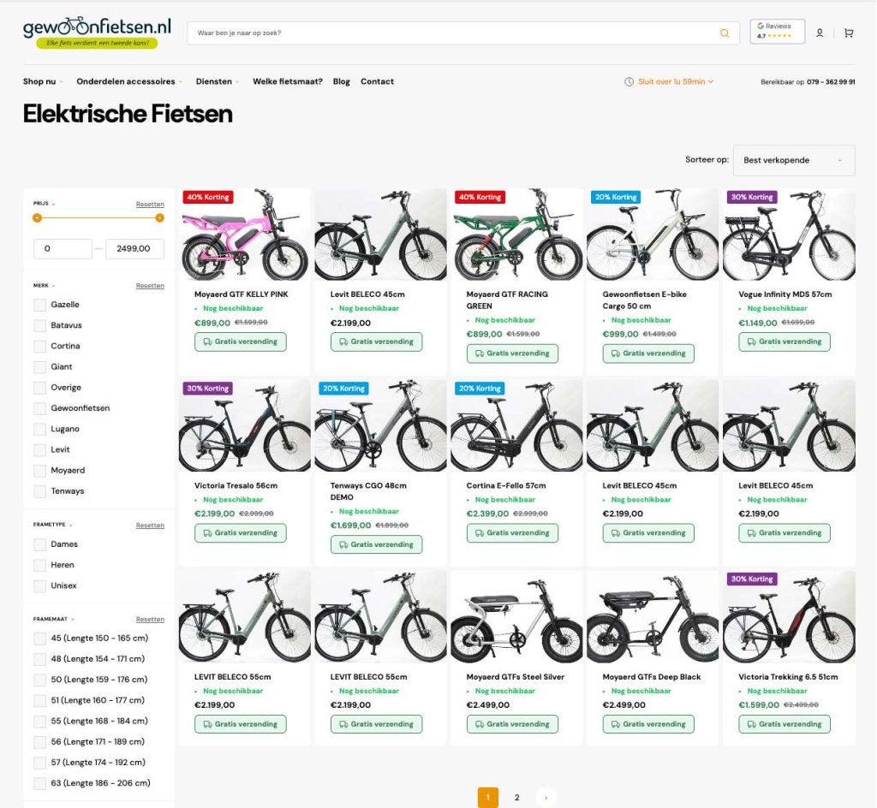Screen dimensions: 877x808
Task: Check the Unisex frametype box
Action: pyautogui.click(x=39, y=586)
